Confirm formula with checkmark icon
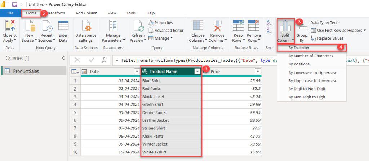The height and width of the screenshot is (161, 369). pyautogui.click(x=92, y=60)
